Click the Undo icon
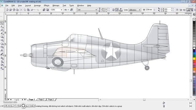 pos(32,10)
